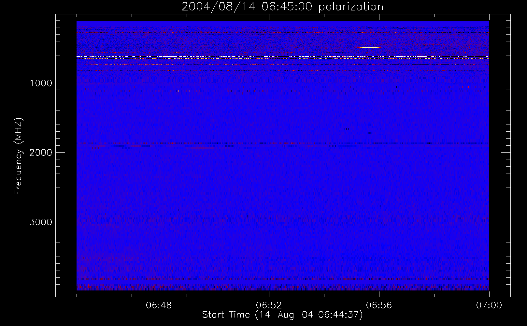Click the '2000' frequency tick label
527x326 pixels.
pos(41,153)
